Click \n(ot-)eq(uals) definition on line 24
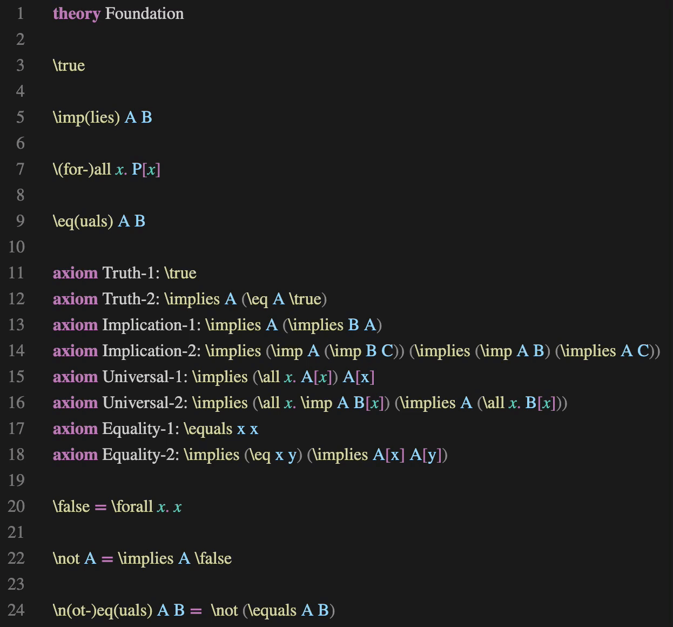Image resolution: width=673 pixels, height=627 pixels. click(x=103, y=610)
